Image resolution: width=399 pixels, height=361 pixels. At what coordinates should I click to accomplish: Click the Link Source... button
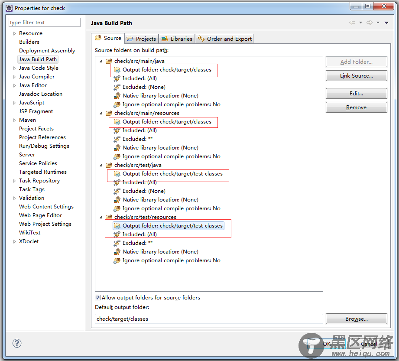pos(356,76)
